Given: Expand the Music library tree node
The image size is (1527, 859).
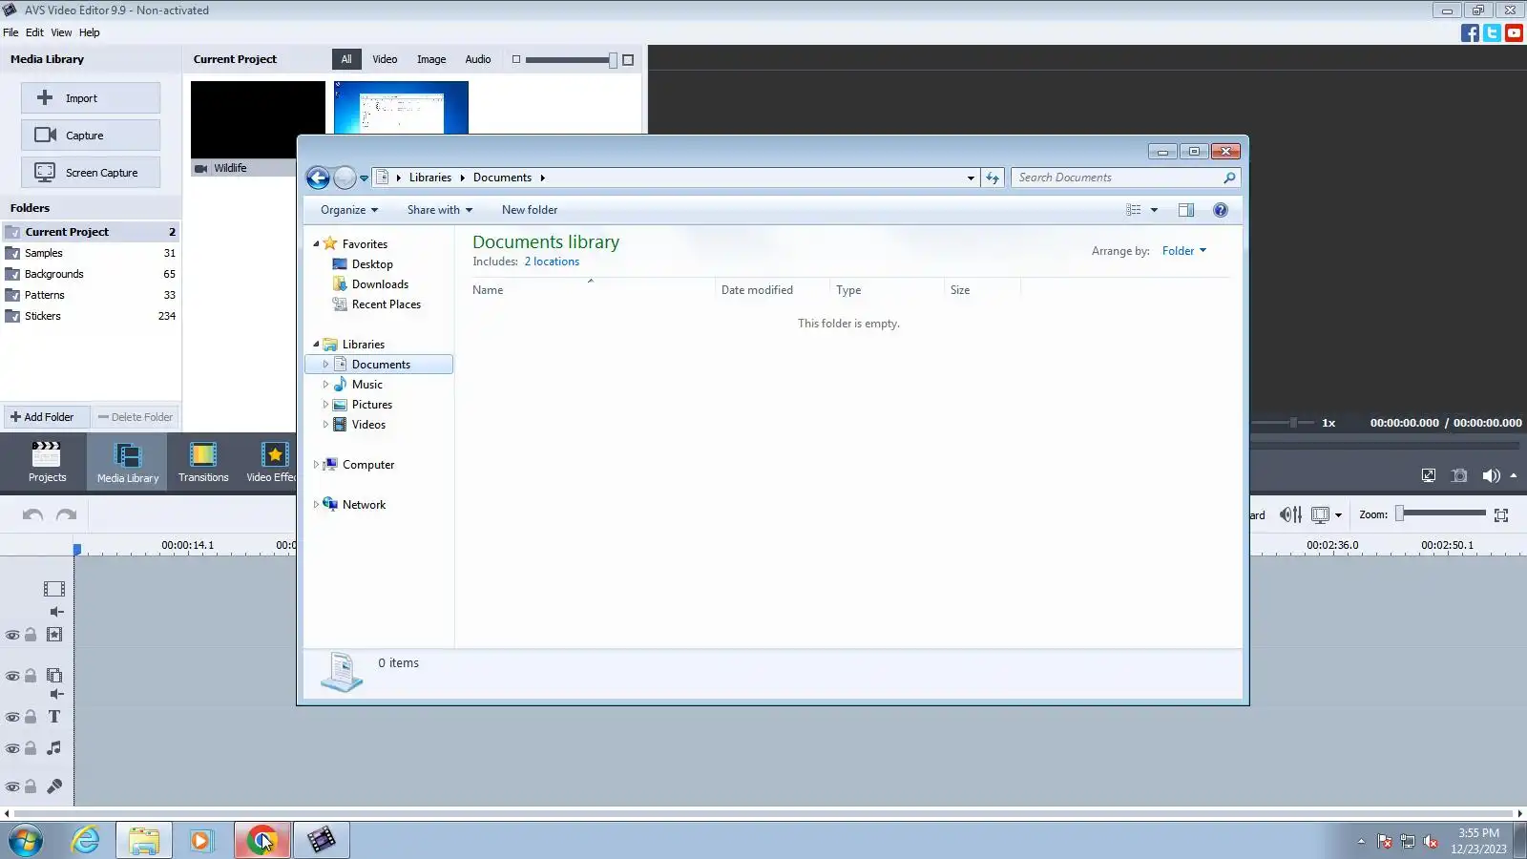Looking at the screenshot, I should 325,385.
